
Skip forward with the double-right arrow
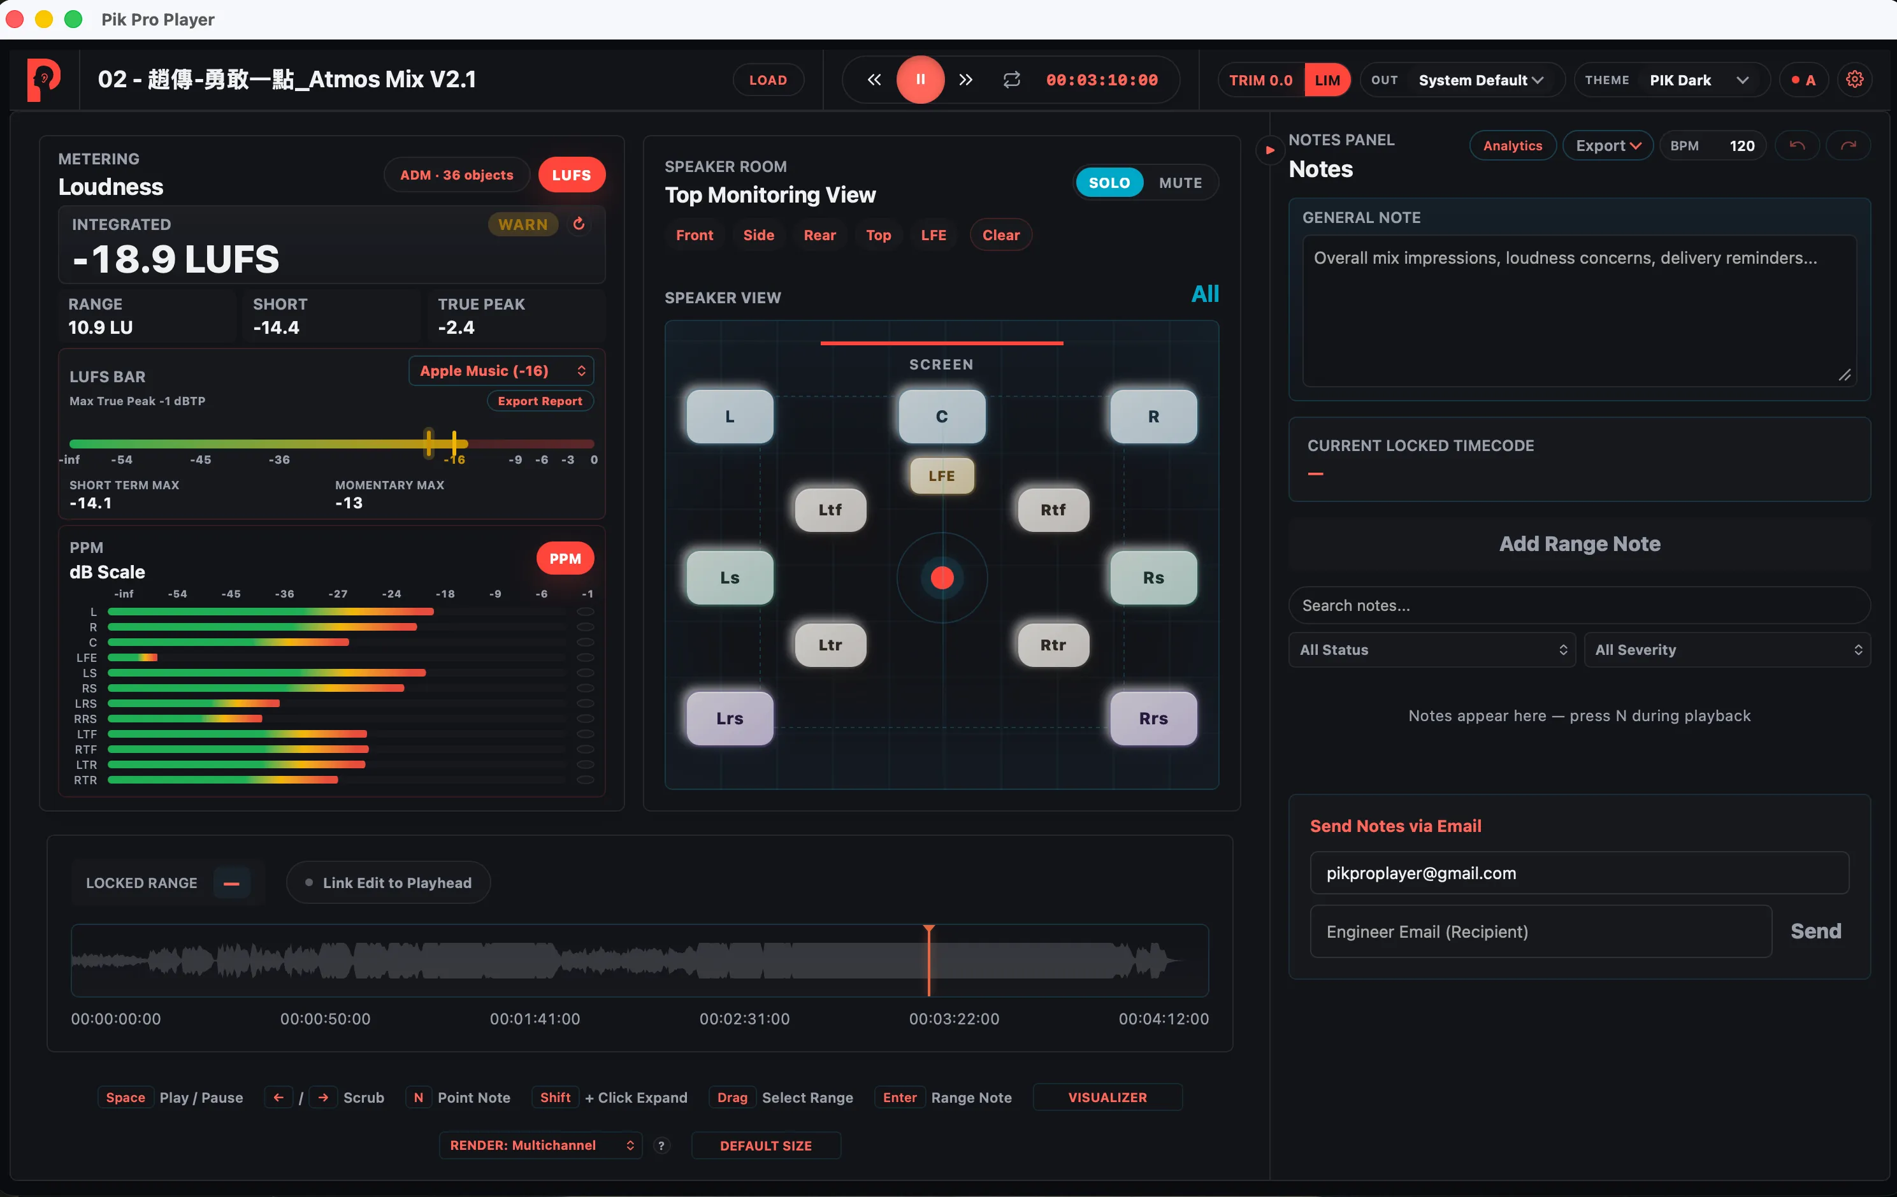[x=966, y=80]
